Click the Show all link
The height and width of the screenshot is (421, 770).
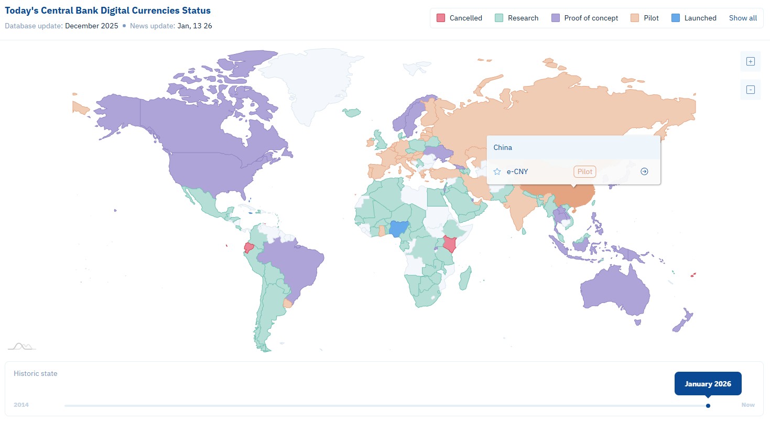click(x=743, y=18)
